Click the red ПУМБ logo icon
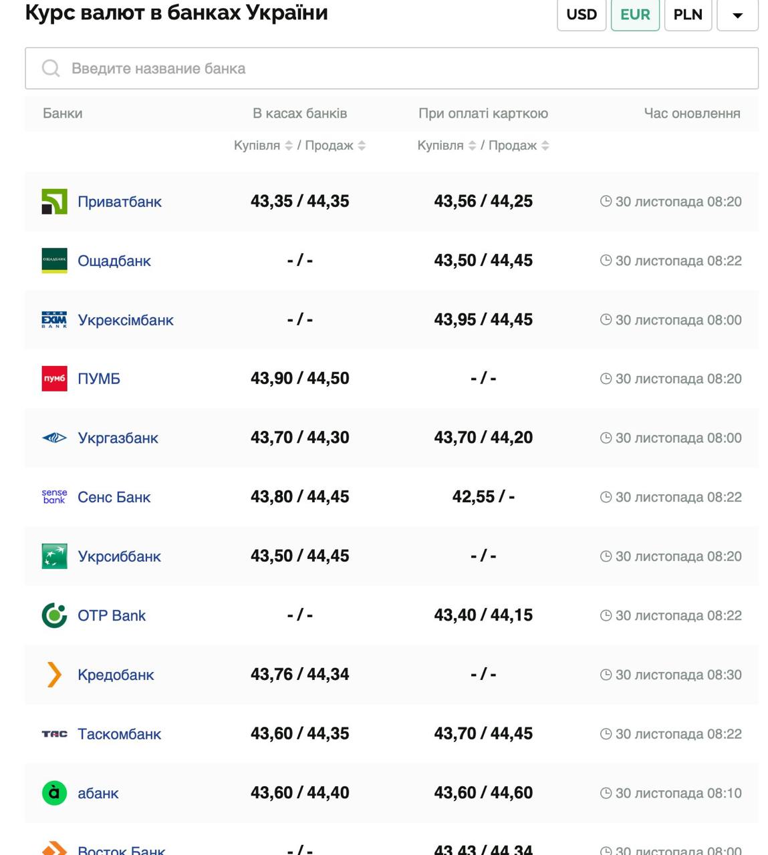This screenshot has width=768, height=855. point(54,379)
